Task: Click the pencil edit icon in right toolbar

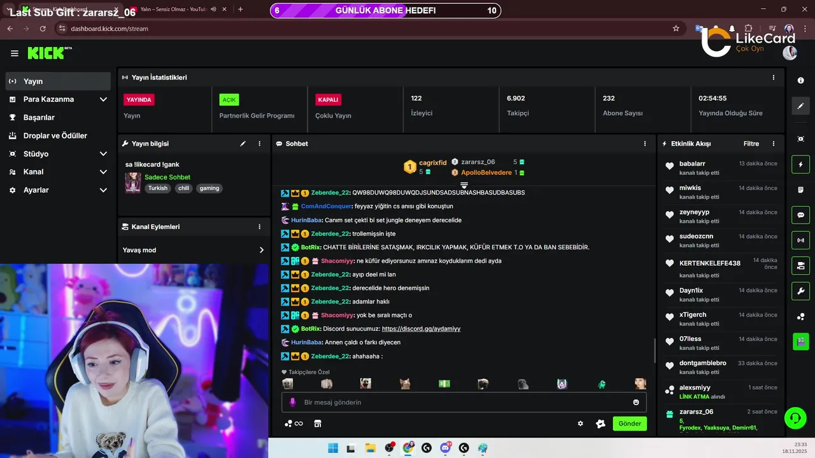Action: point(800,106)
